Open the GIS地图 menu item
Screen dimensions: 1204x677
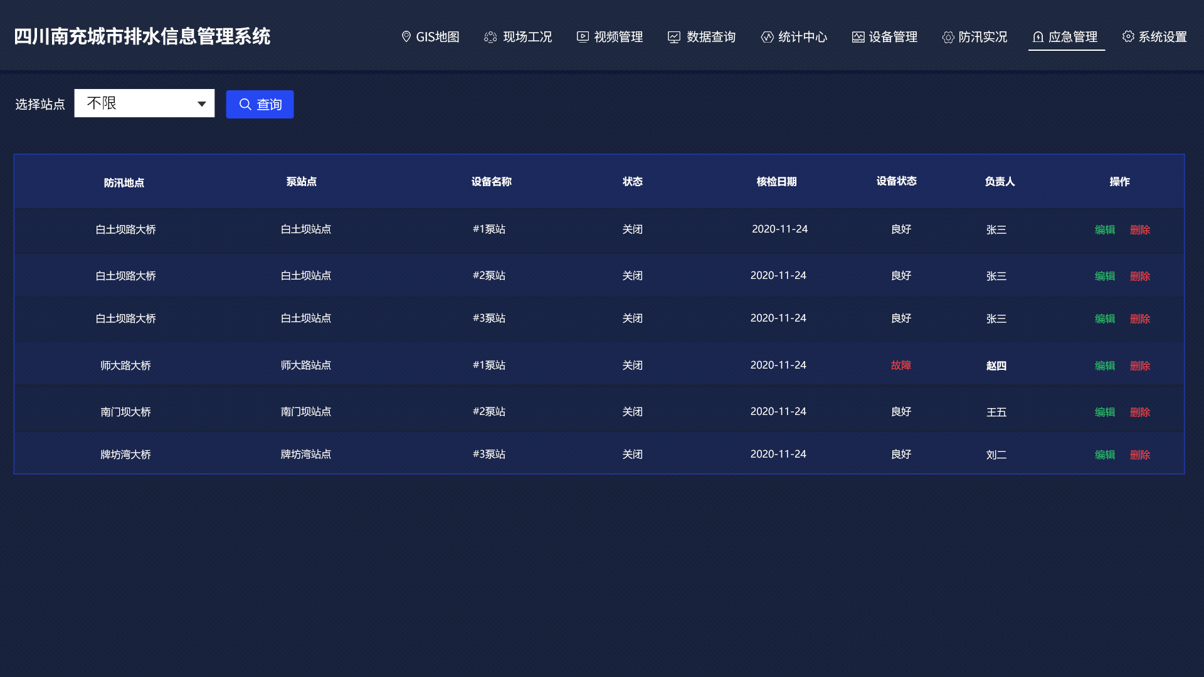pos(430,37)
